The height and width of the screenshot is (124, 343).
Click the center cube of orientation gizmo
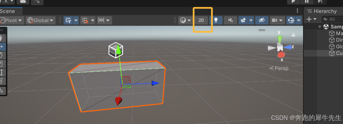click(280, 47)
